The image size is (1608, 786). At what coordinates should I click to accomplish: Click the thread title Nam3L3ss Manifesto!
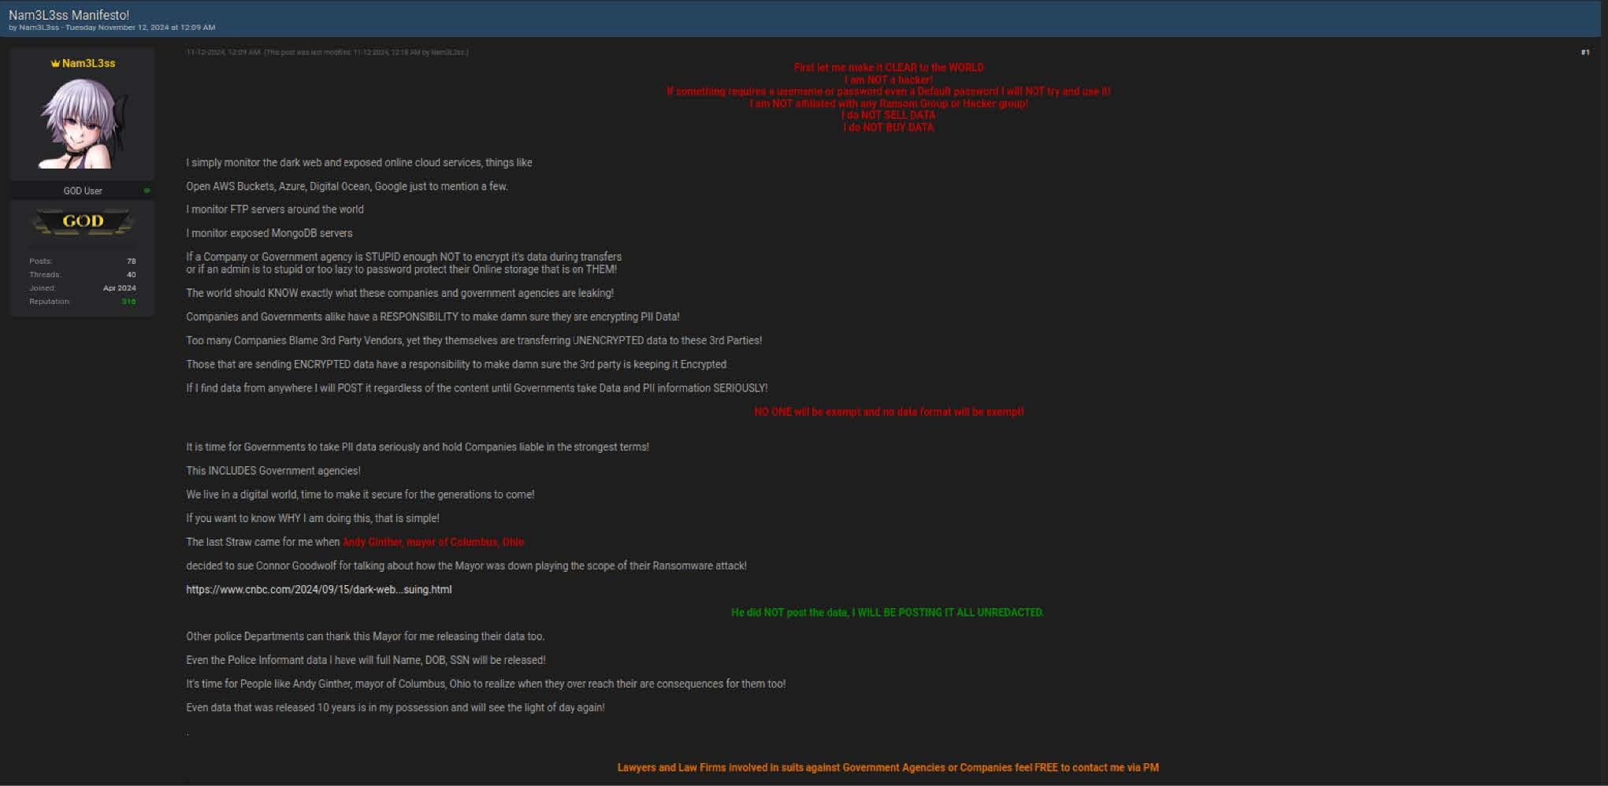click(x=69, y=15)
